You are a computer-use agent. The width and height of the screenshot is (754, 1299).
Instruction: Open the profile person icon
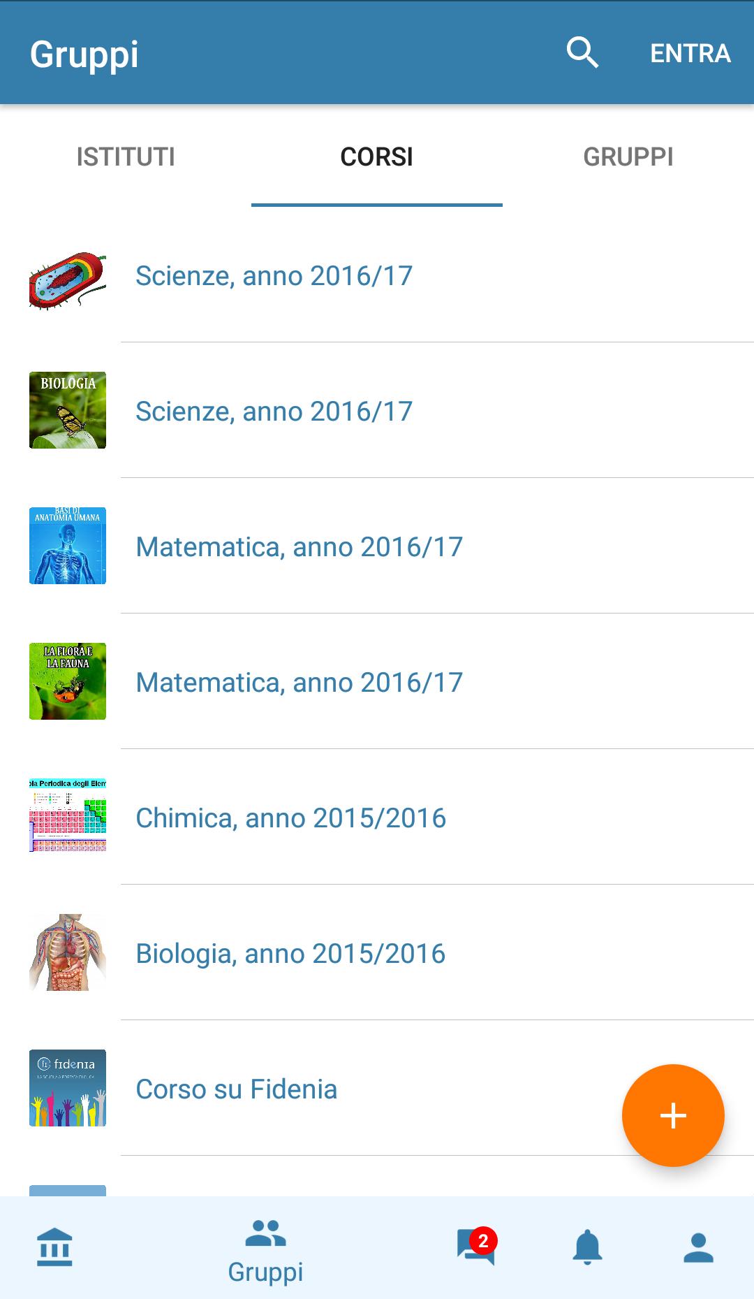coord(698,1247)
